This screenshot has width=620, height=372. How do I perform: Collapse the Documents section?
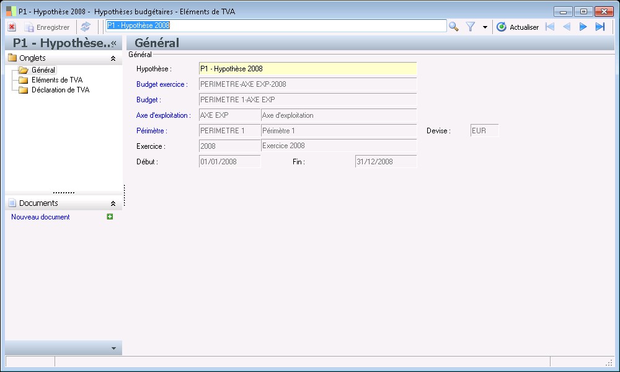click(113, 203)
